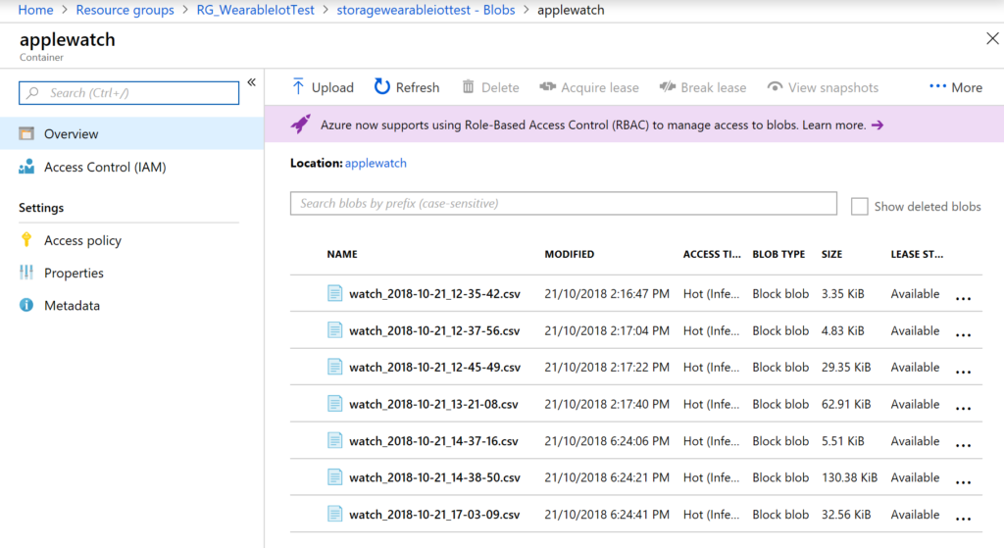
Task: Click file icon for watch_2018-10-21_12-35-42.csv
Action: click(x=334, y=293)
